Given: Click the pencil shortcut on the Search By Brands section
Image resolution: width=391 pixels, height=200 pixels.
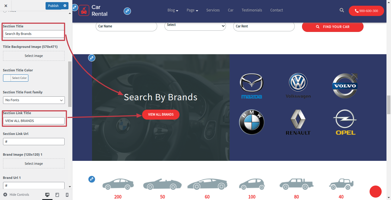Looking at the screenshot, I should point(92,58).
